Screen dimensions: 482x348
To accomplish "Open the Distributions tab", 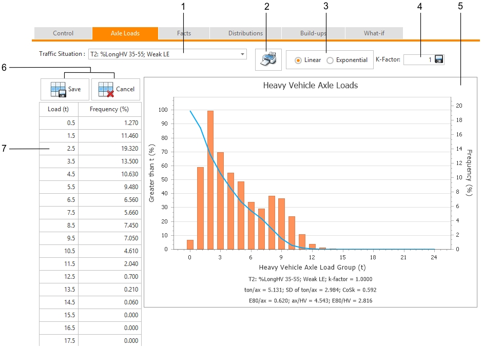I will coord(245,33).
